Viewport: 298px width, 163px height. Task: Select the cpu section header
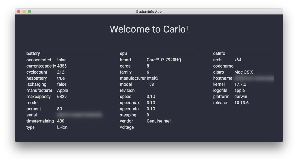click(x=123, y=54)
